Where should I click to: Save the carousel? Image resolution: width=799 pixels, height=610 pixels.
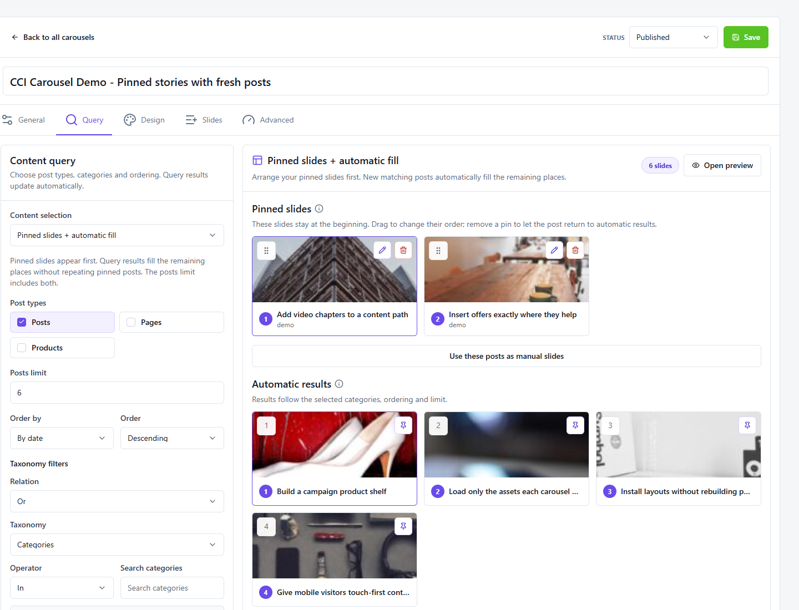point(746,37)
